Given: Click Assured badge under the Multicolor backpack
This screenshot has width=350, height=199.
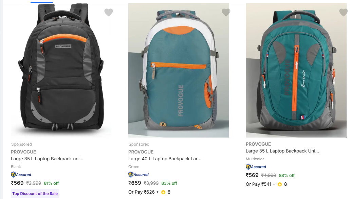Looking at the screenshot, I should pos(256,167).
